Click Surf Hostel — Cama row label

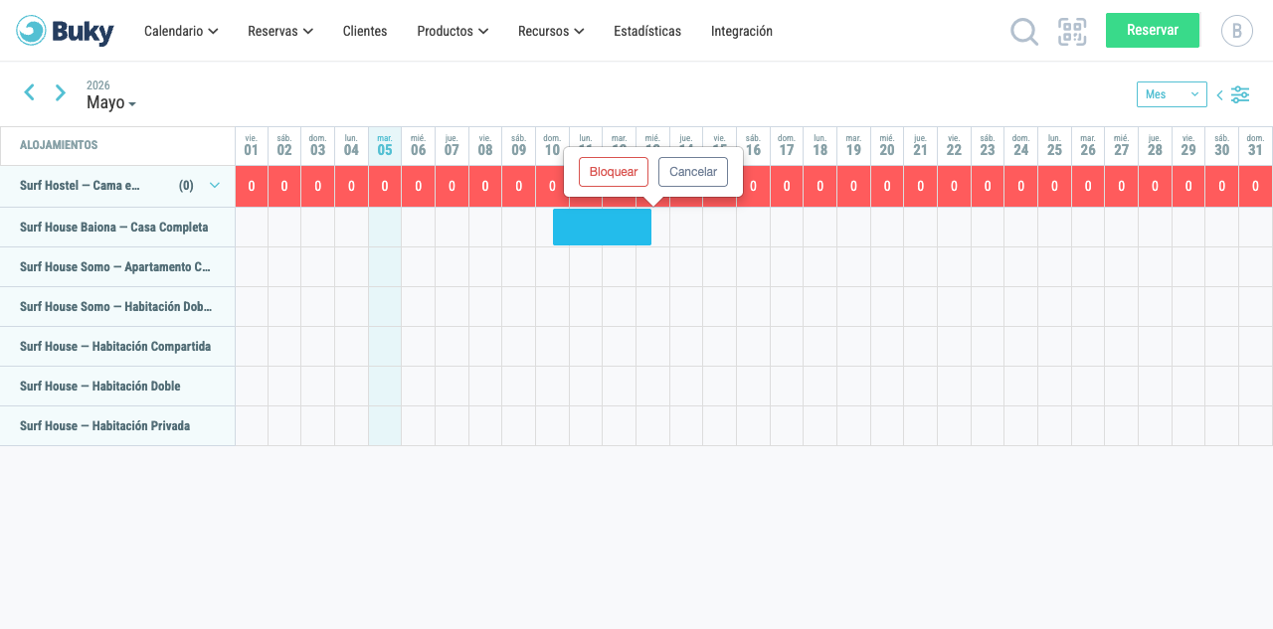[80, 185]
